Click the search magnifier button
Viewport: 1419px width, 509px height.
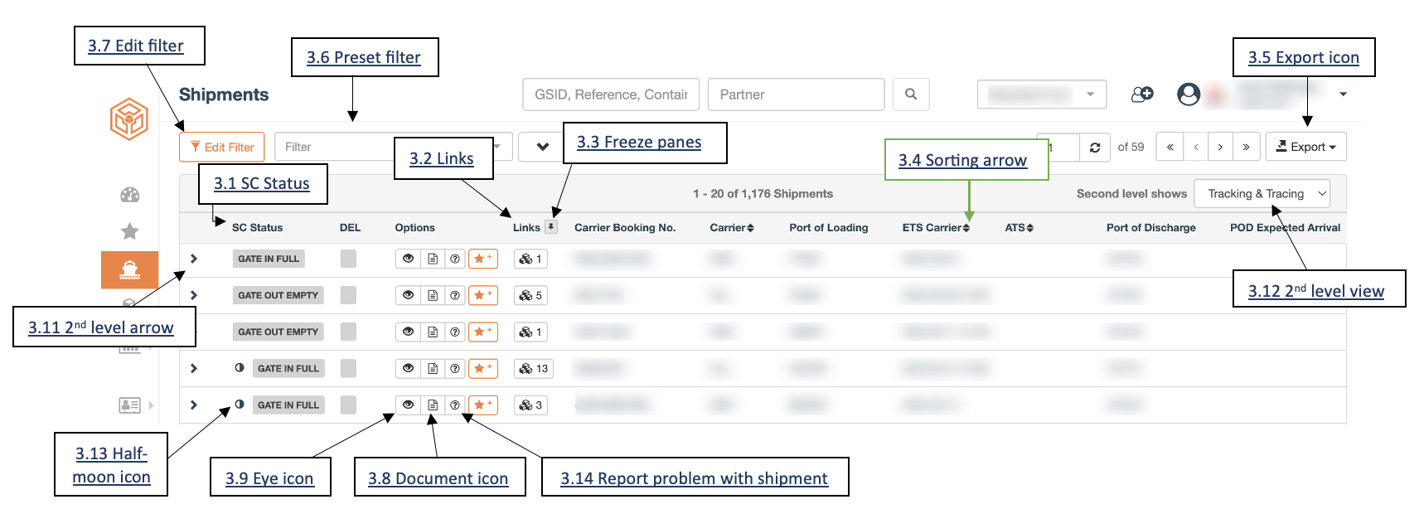click(911, 95)
